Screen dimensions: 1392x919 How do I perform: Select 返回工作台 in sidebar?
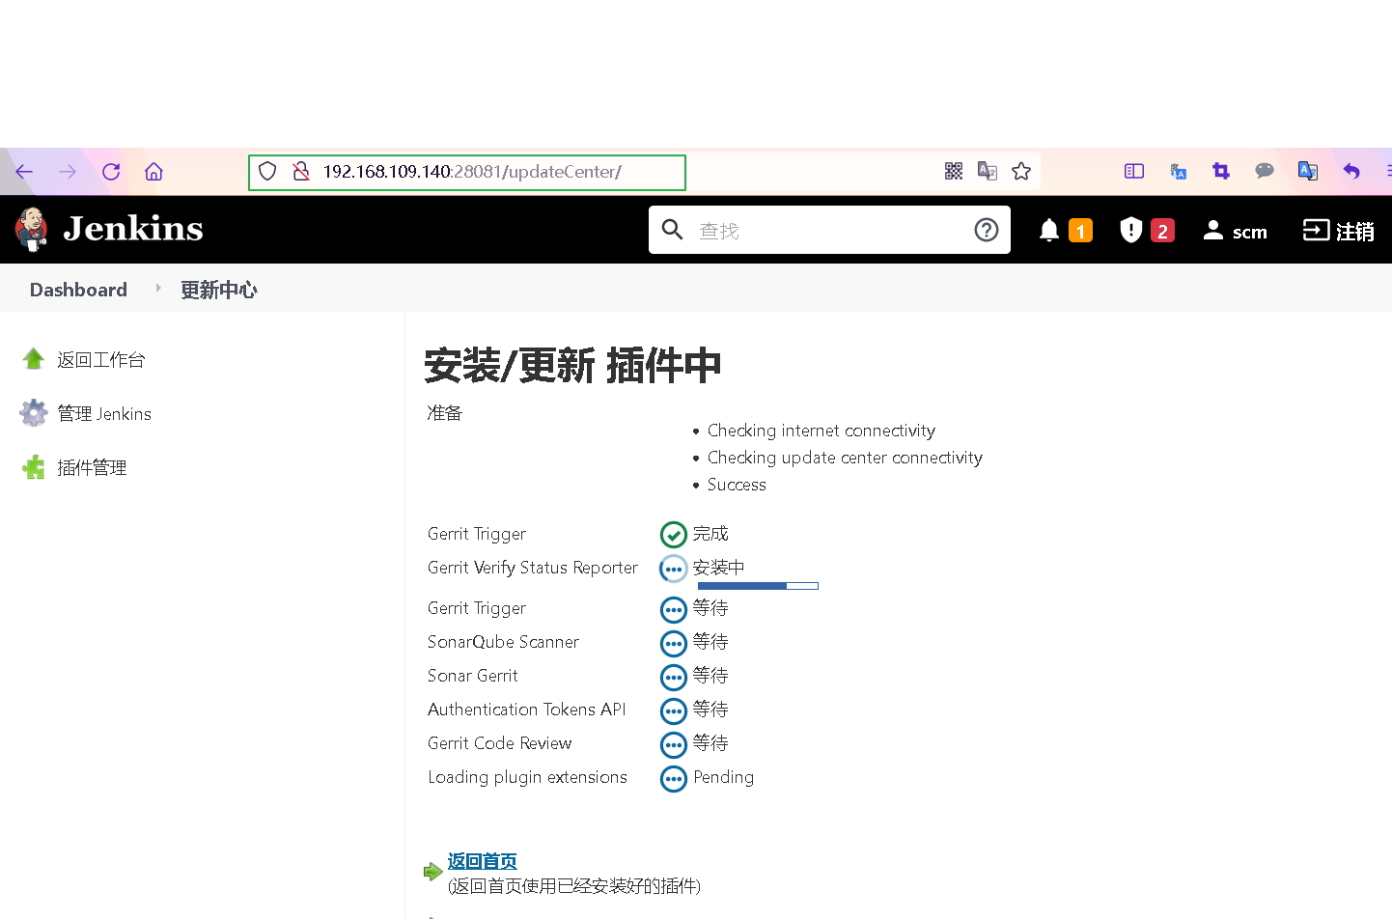click(x=100, y=360)
